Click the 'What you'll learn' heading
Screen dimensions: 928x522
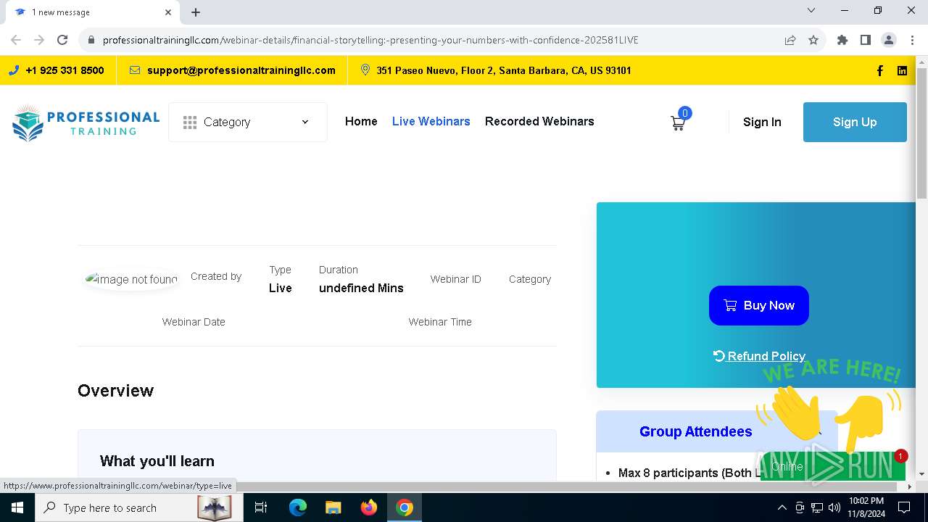(157, 461)
